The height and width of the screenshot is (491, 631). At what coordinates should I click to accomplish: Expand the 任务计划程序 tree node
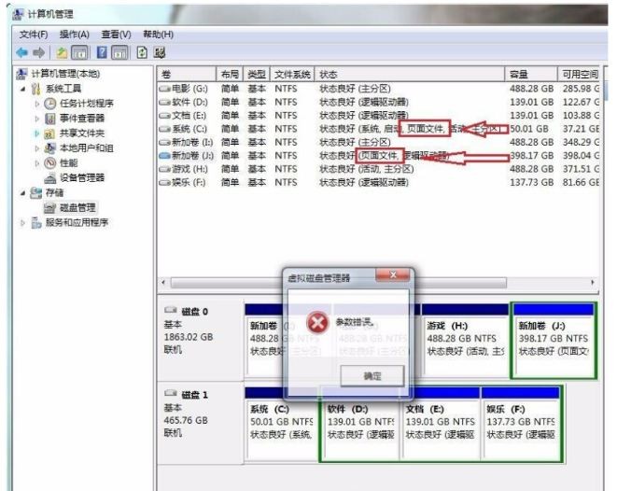point(38,104)
